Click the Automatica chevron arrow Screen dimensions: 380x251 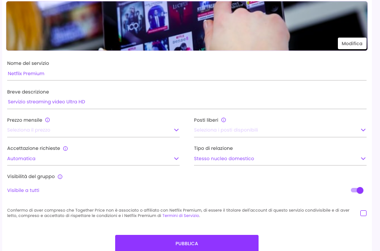177,158
